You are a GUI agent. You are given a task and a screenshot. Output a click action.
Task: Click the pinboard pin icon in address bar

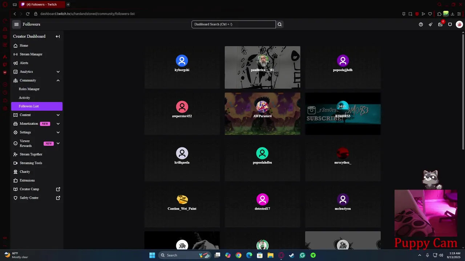(404, 14)
